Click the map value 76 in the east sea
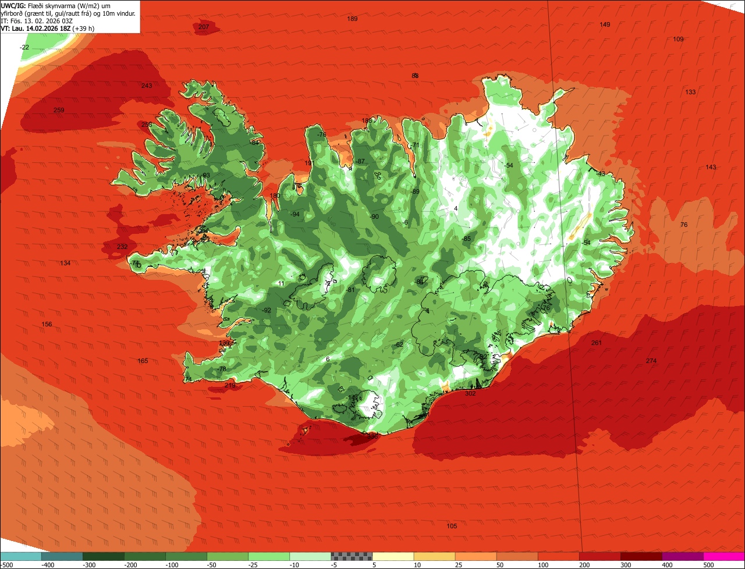 pos(684,225)
